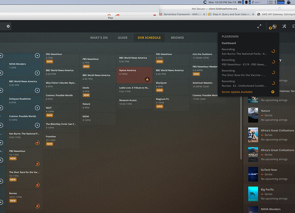
Task: Play the Antiques Roadshow recording
Action: [x=37, y=108]
